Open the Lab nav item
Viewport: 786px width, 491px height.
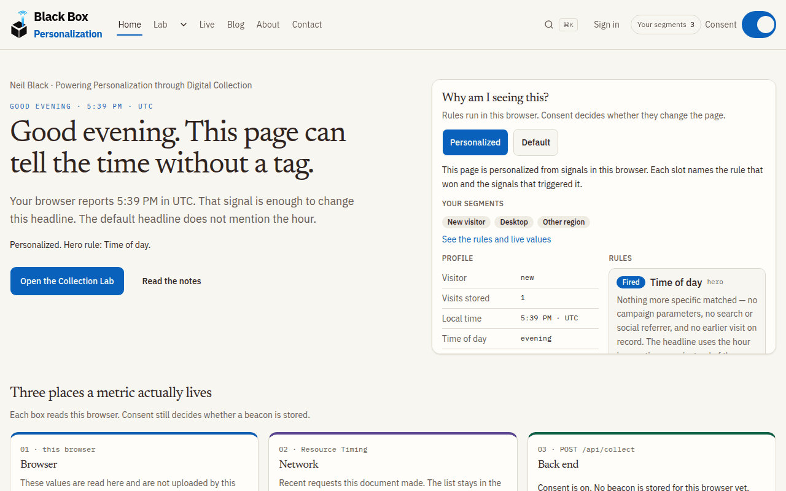(160, 25)
